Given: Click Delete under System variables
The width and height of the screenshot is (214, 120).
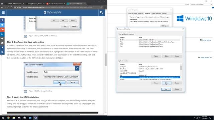Looking at the screenshot, I should 177,83.
